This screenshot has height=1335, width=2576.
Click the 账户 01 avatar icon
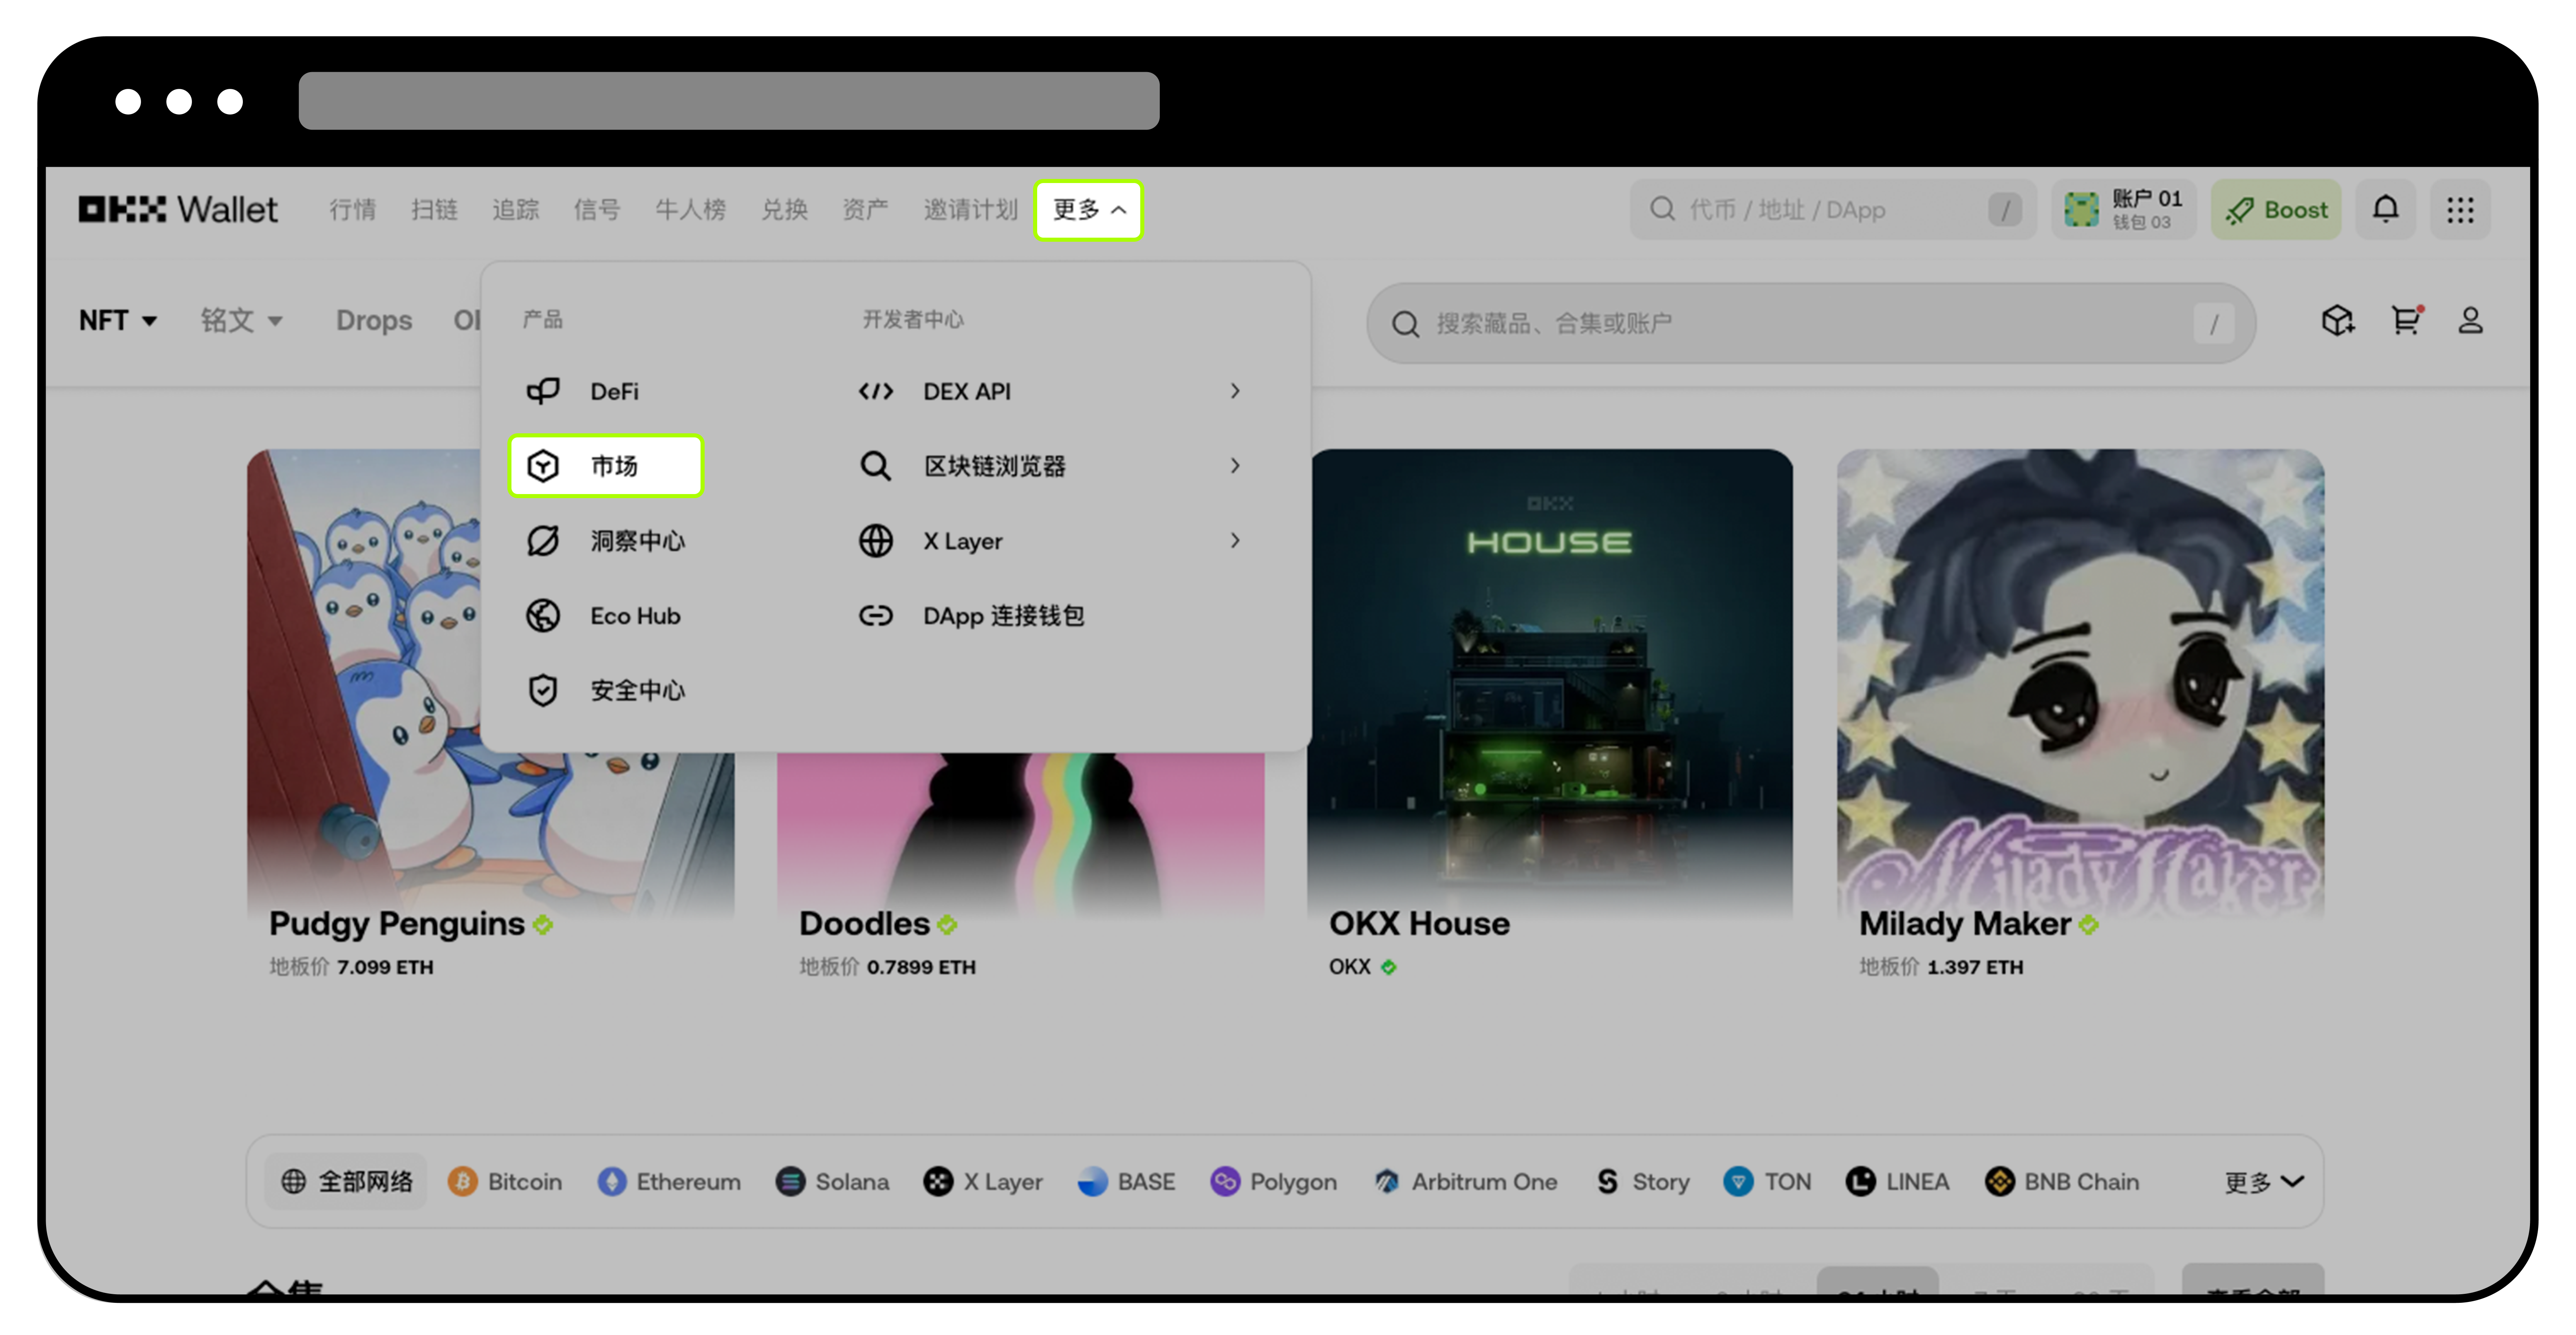[2082, 210]
